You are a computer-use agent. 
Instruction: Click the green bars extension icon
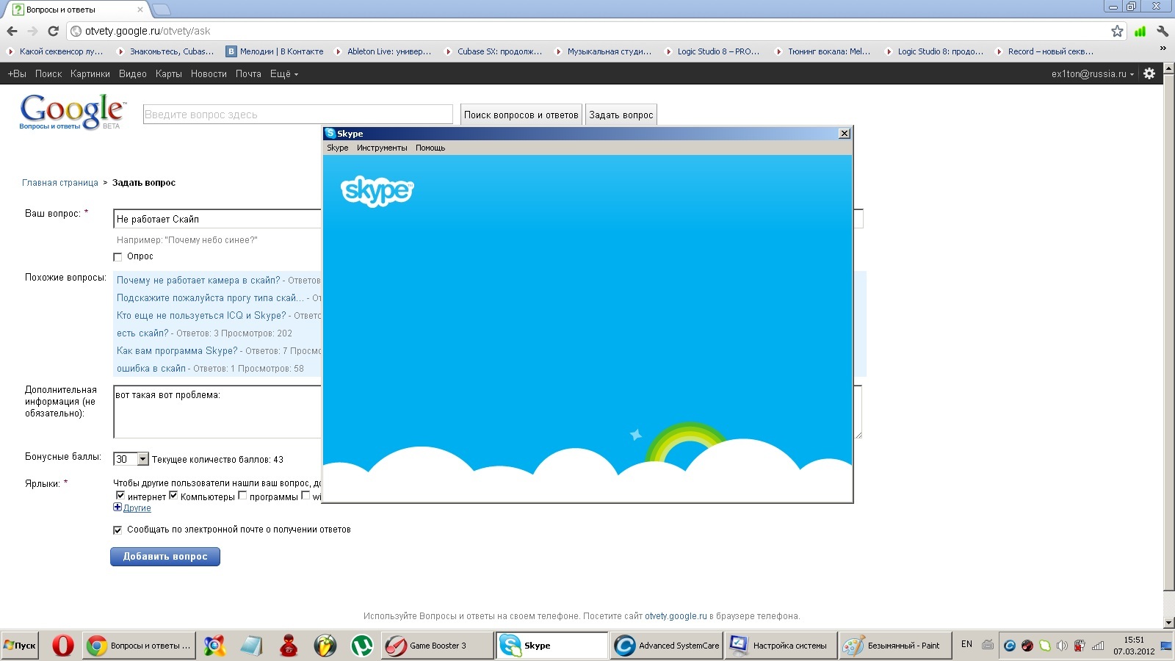click(1140, 31)
